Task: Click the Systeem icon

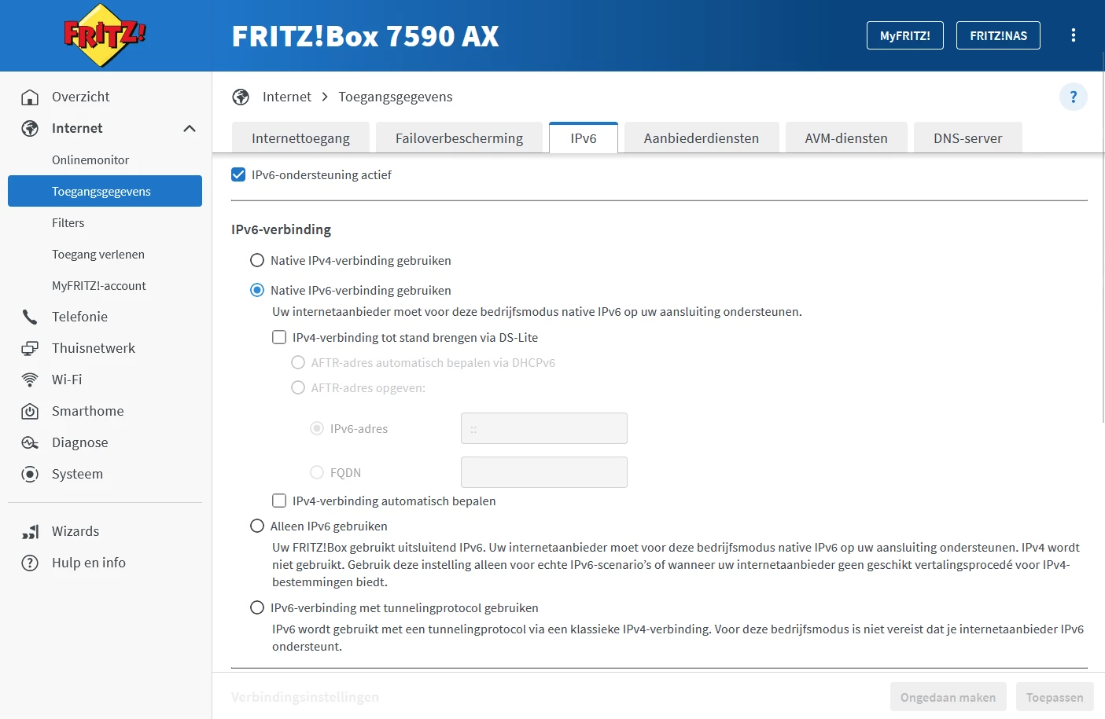Action: click(30, 474)
